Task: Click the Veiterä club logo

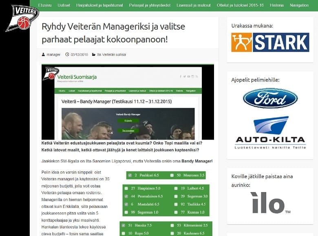Action: [x=17, y=17]
